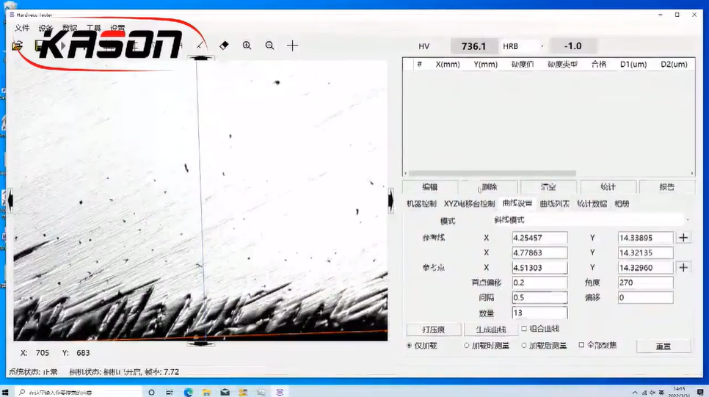Click the bottom measurement line handle
The height and width of the screenshot is (397, 709).
click(x=201, y=343)
